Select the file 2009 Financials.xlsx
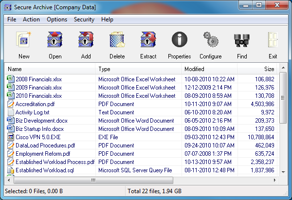This screenshot has height=200, width=292. point(38,87)
